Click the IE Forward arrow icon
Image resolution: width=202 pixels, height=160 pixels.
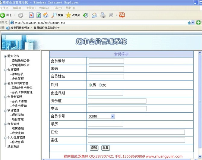point(21,15)
